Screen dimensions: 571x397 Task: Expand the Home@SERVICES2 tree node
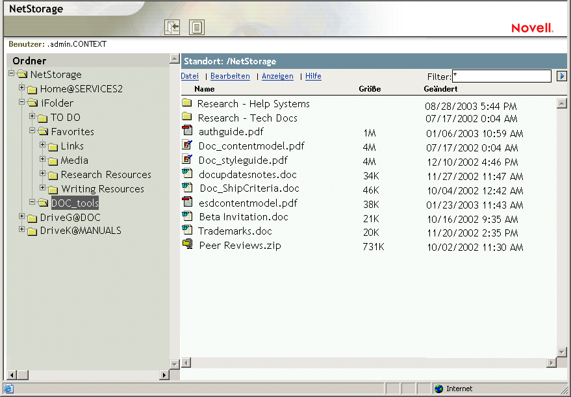22,88
